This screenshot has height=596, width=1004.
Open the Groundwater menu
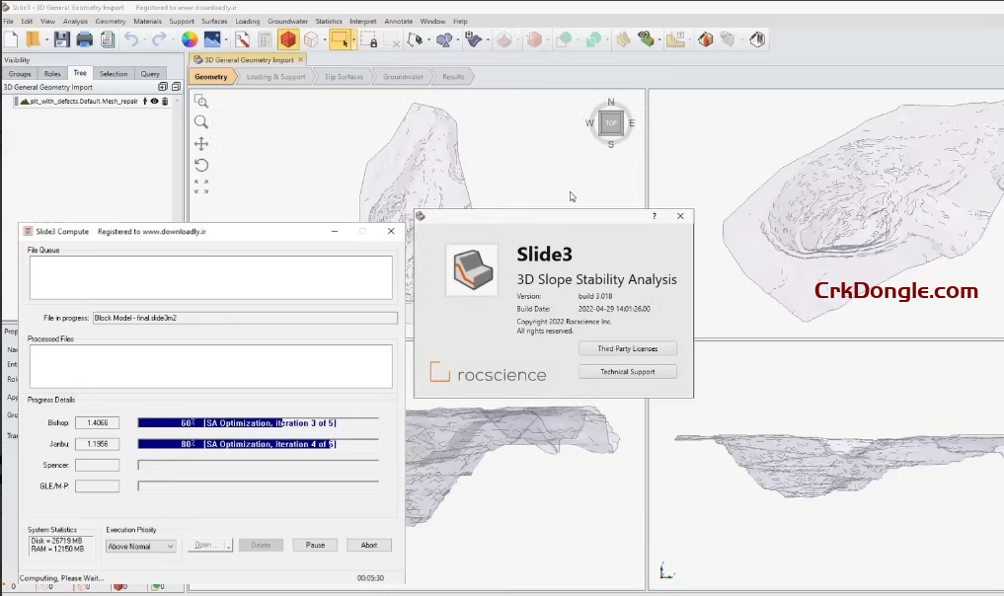(286, 21)
